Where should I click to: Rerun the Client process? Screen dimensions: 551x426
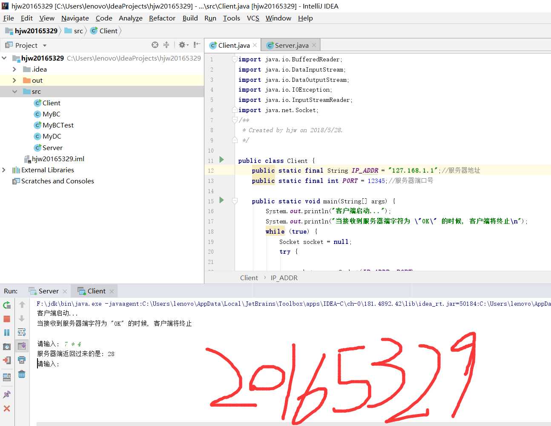tap(7, 305)
